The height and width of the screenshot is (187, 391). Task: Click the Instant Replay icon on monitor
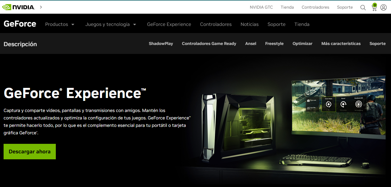point(328,104)
